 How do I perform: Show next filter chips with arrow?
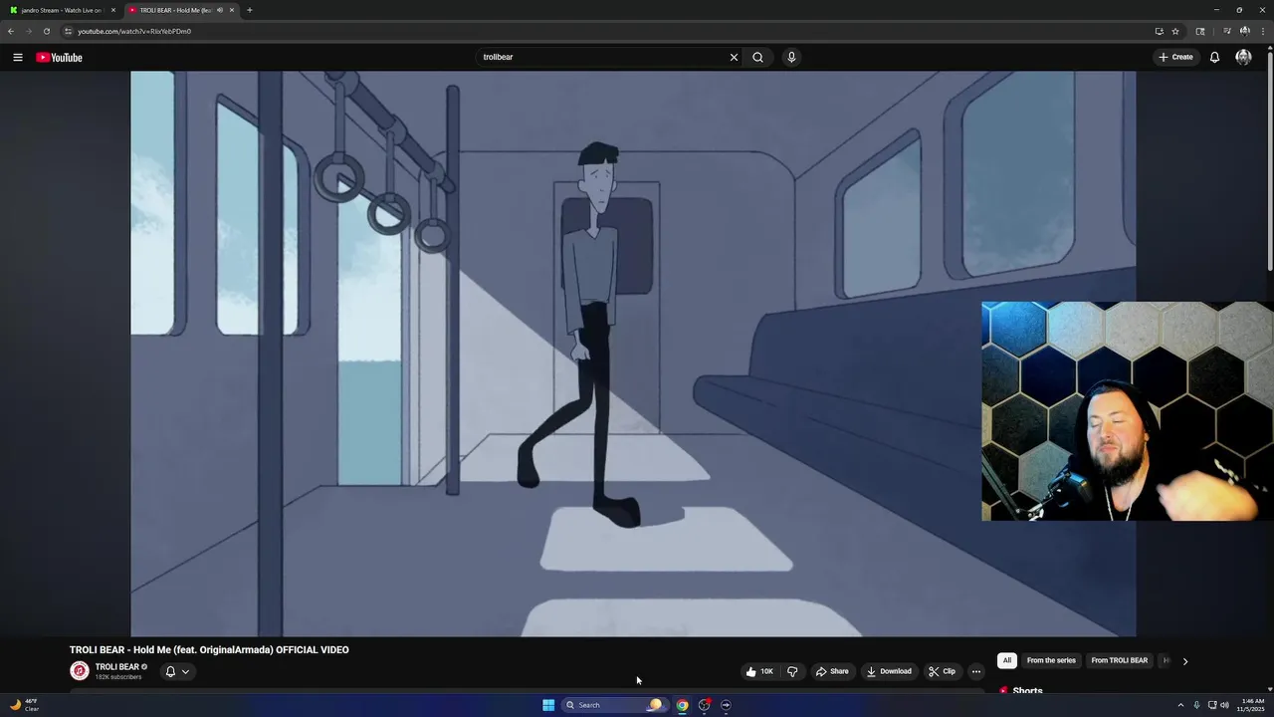tap(1184, 661)
